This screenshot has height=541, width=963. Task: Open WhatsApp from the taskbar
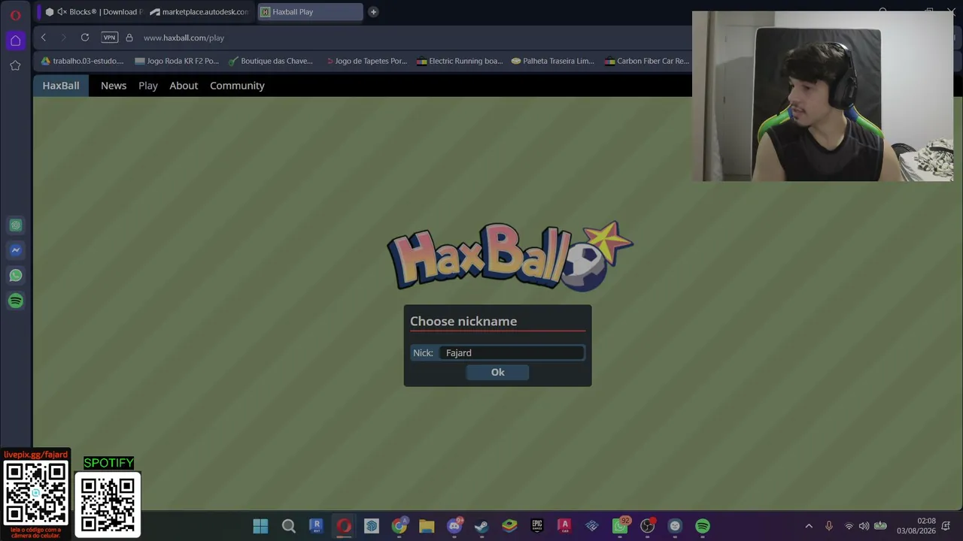tap(620, 526)
